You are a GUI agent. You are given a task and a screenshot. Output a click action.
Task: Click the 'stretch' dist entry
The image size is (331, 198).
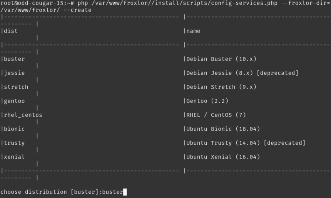16,87
